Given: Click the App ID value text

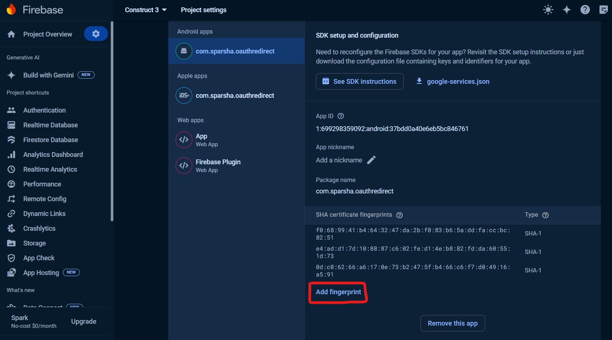Looking at the screenshot, I should [392, 129].
